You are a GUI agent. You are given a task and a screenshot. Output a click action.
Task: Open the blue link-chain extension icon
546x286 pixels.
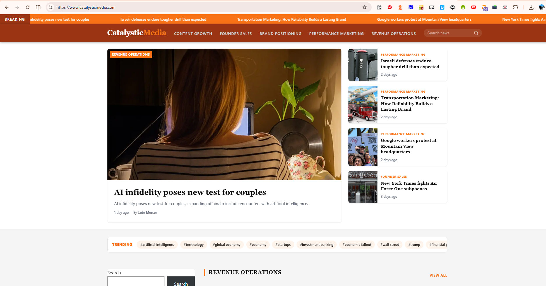(x=411, y=7)
